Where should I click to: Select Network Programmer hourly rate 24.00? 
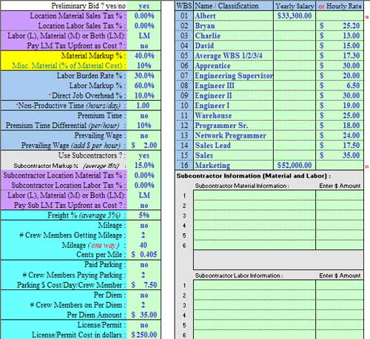point(340,135)
